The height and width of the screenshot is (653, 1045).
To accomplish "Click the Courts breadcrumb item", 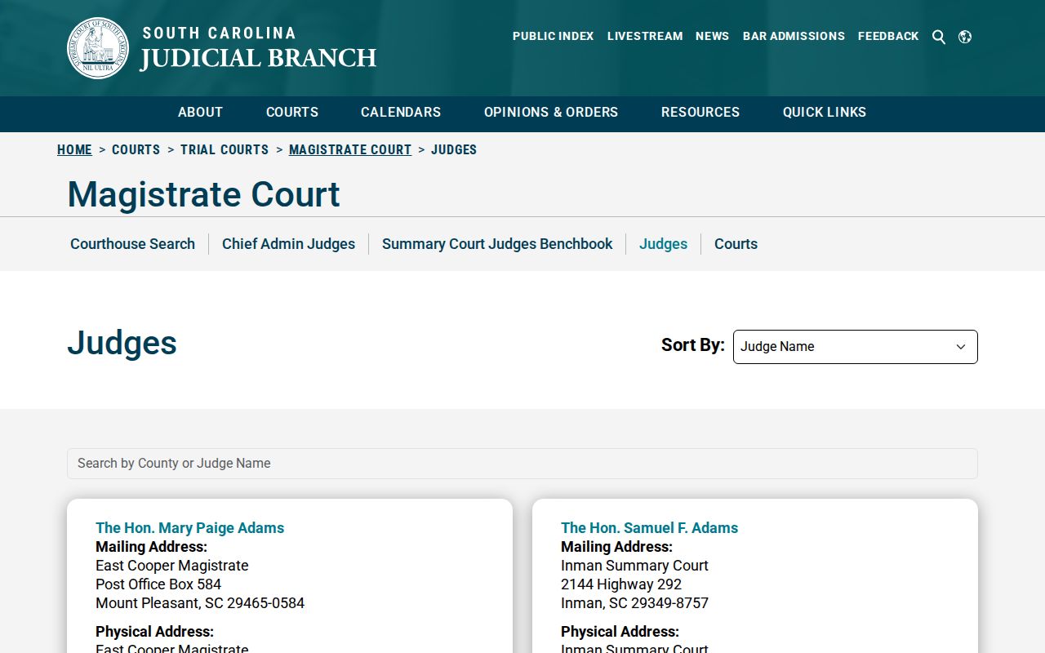I will pos(136,149).
